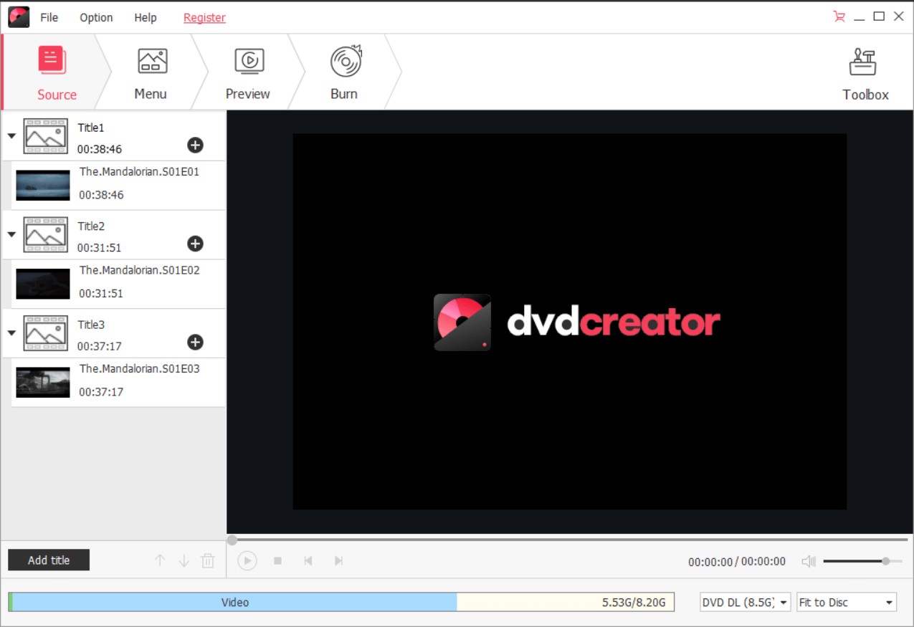Move selected item down with arrow icon
The height and width of the screenshot is (627, 914).
pyautogui.click(x=184, y=560)
